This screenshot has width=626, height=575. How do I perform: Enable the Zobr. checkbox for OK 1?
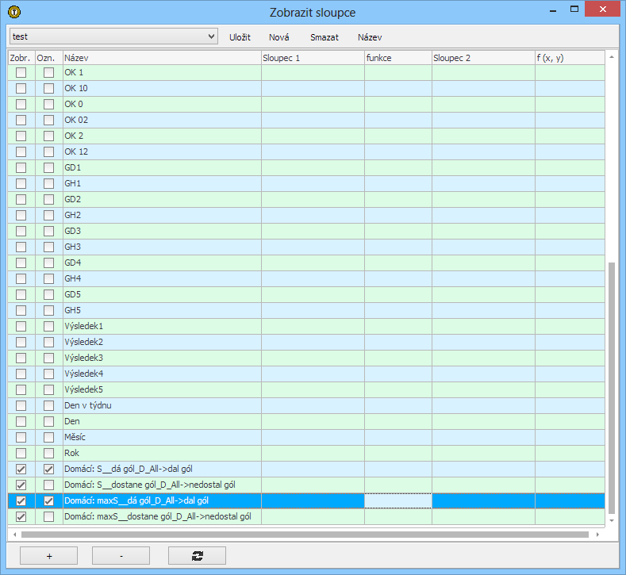pyautogui.click(x=21, y=72)
